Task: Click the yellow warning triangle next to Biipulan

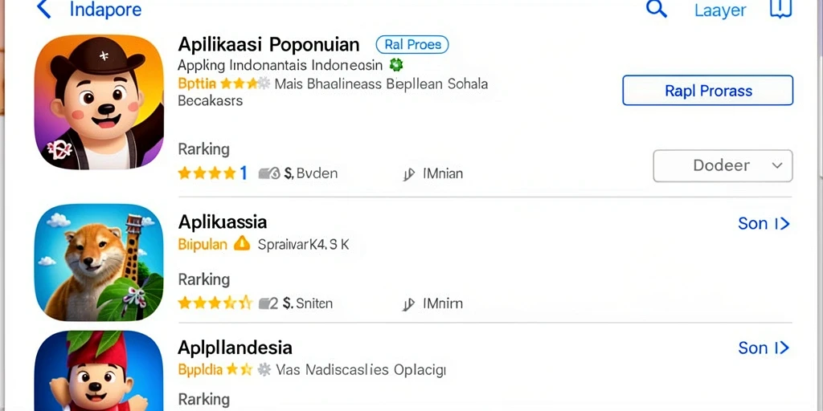Action: 241,244
